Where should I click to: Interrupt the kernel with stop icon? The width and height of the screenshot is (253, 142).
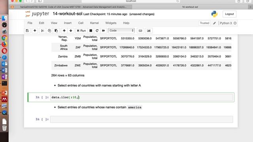pos(91,31)
